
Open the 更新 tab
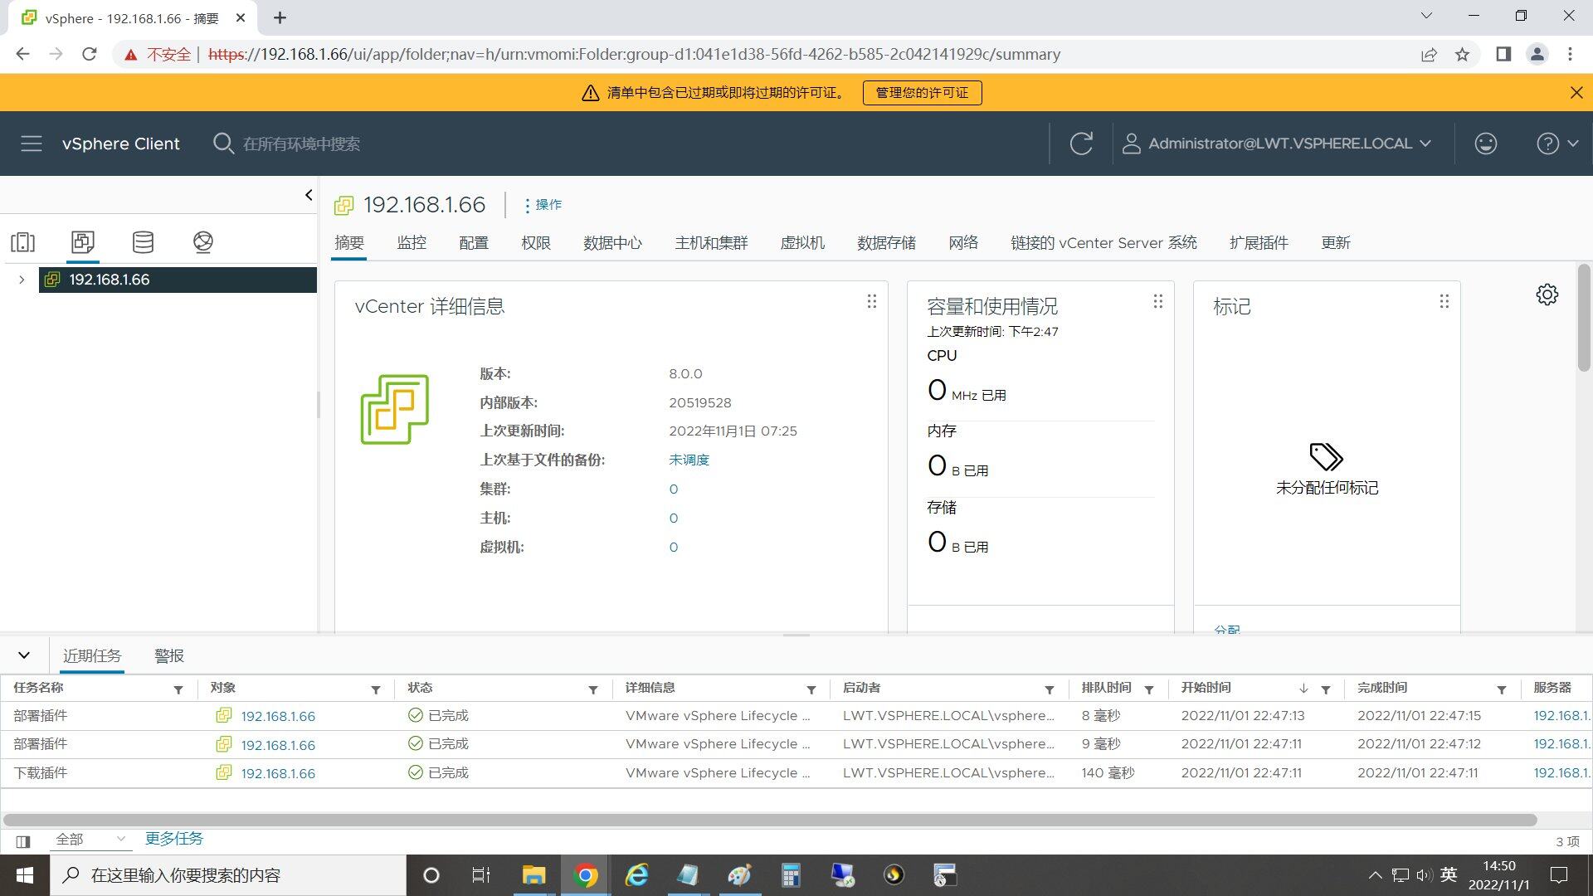pyautogui.click(x=1336, y=243)
